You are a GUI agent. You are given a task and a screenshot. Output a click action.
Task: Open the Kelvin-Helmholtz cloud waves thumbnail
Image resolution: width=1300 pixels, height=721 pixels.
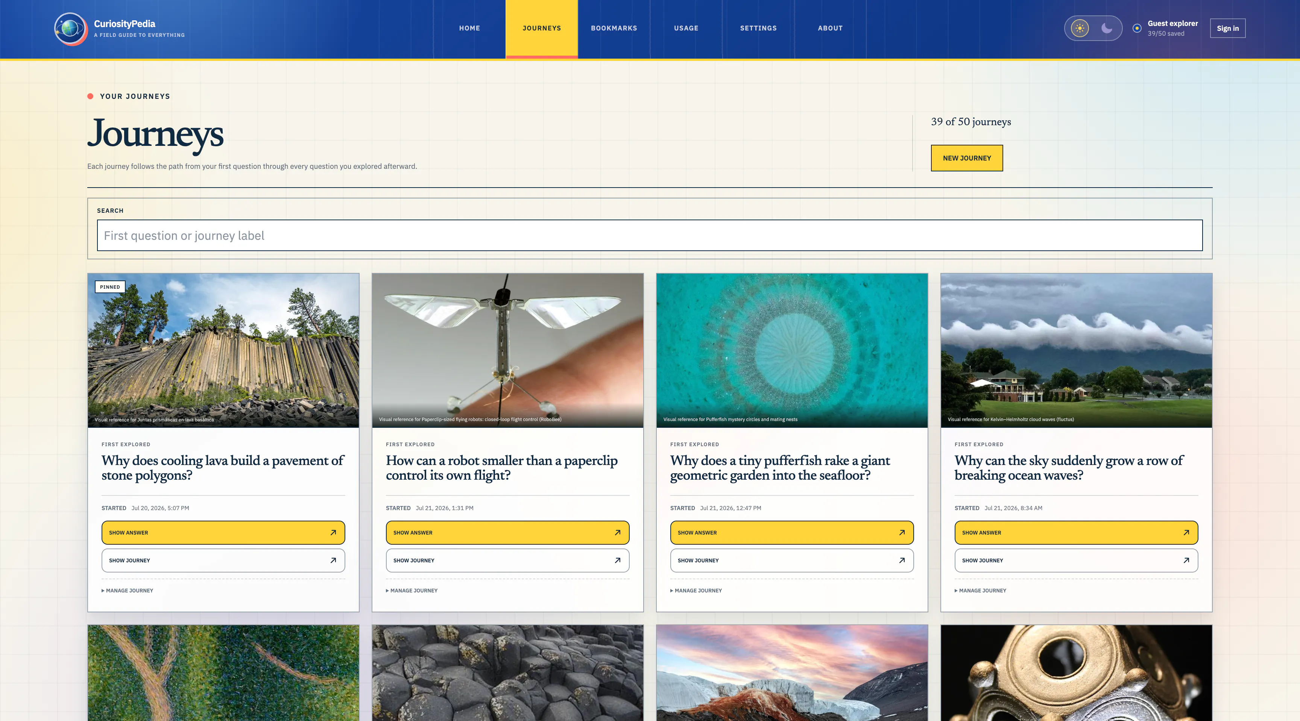pos(1076,350)
